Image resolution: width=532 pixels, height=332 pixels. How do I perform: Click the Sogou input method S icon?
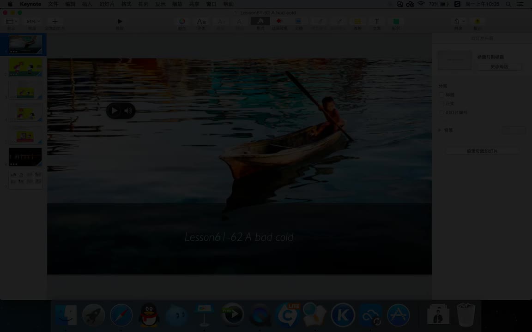[x=457, y=4]
